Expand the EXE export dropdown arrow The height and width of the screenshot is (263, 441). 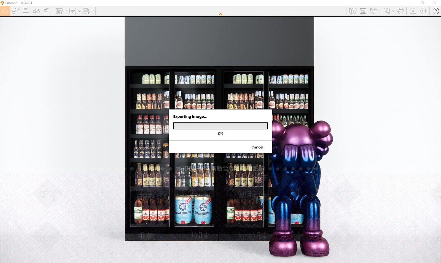93,11
